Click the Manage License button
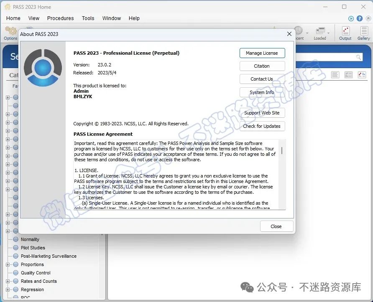 [262, 53]
